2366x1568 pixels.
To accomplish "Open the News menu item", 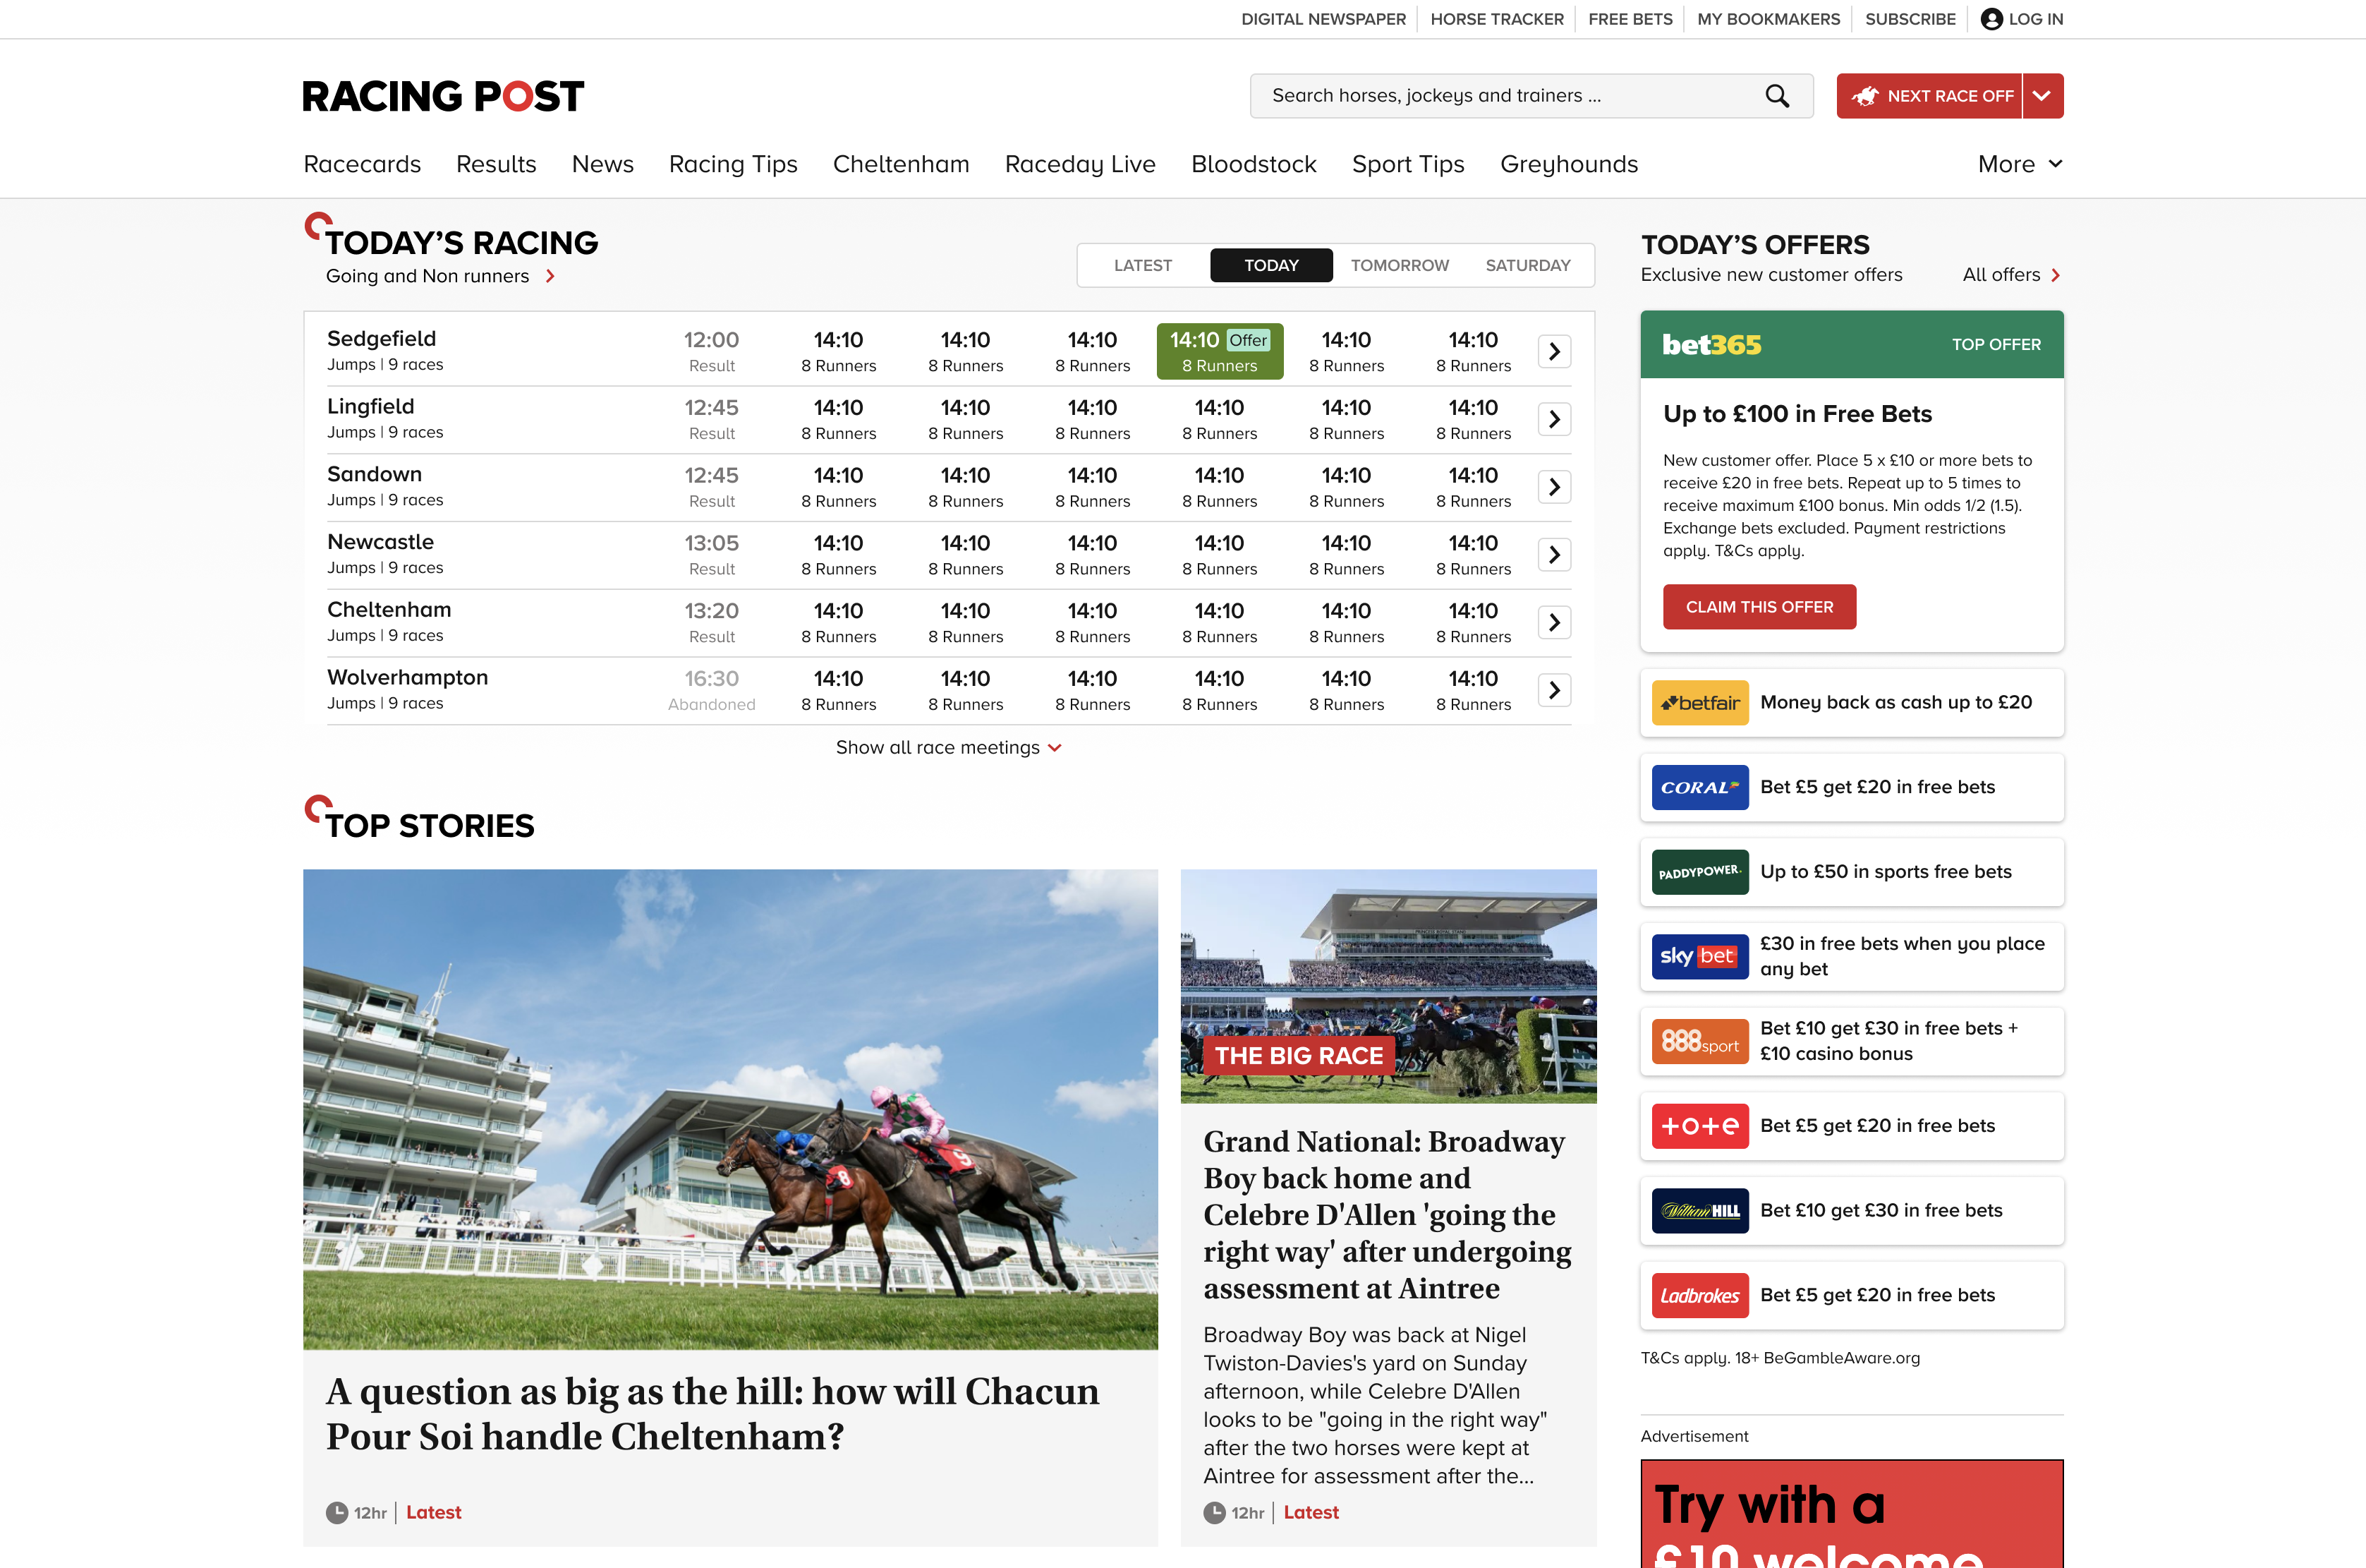I will (602, 164).
